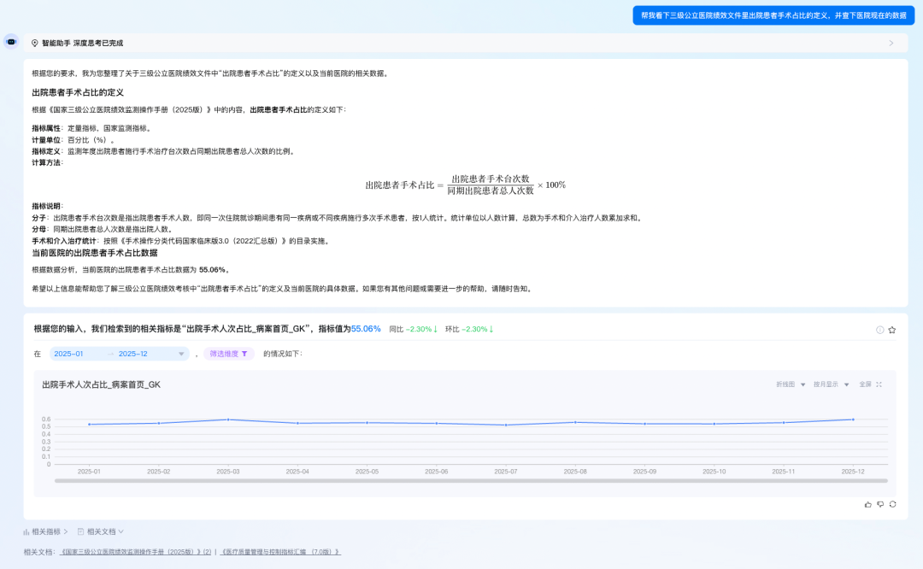
Task: Click the thumbs-down dislike icon
Action: tap(880, 504)
